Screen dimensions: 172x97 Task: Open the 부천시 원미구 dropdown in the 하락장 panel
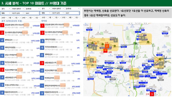tap(58, 8)
